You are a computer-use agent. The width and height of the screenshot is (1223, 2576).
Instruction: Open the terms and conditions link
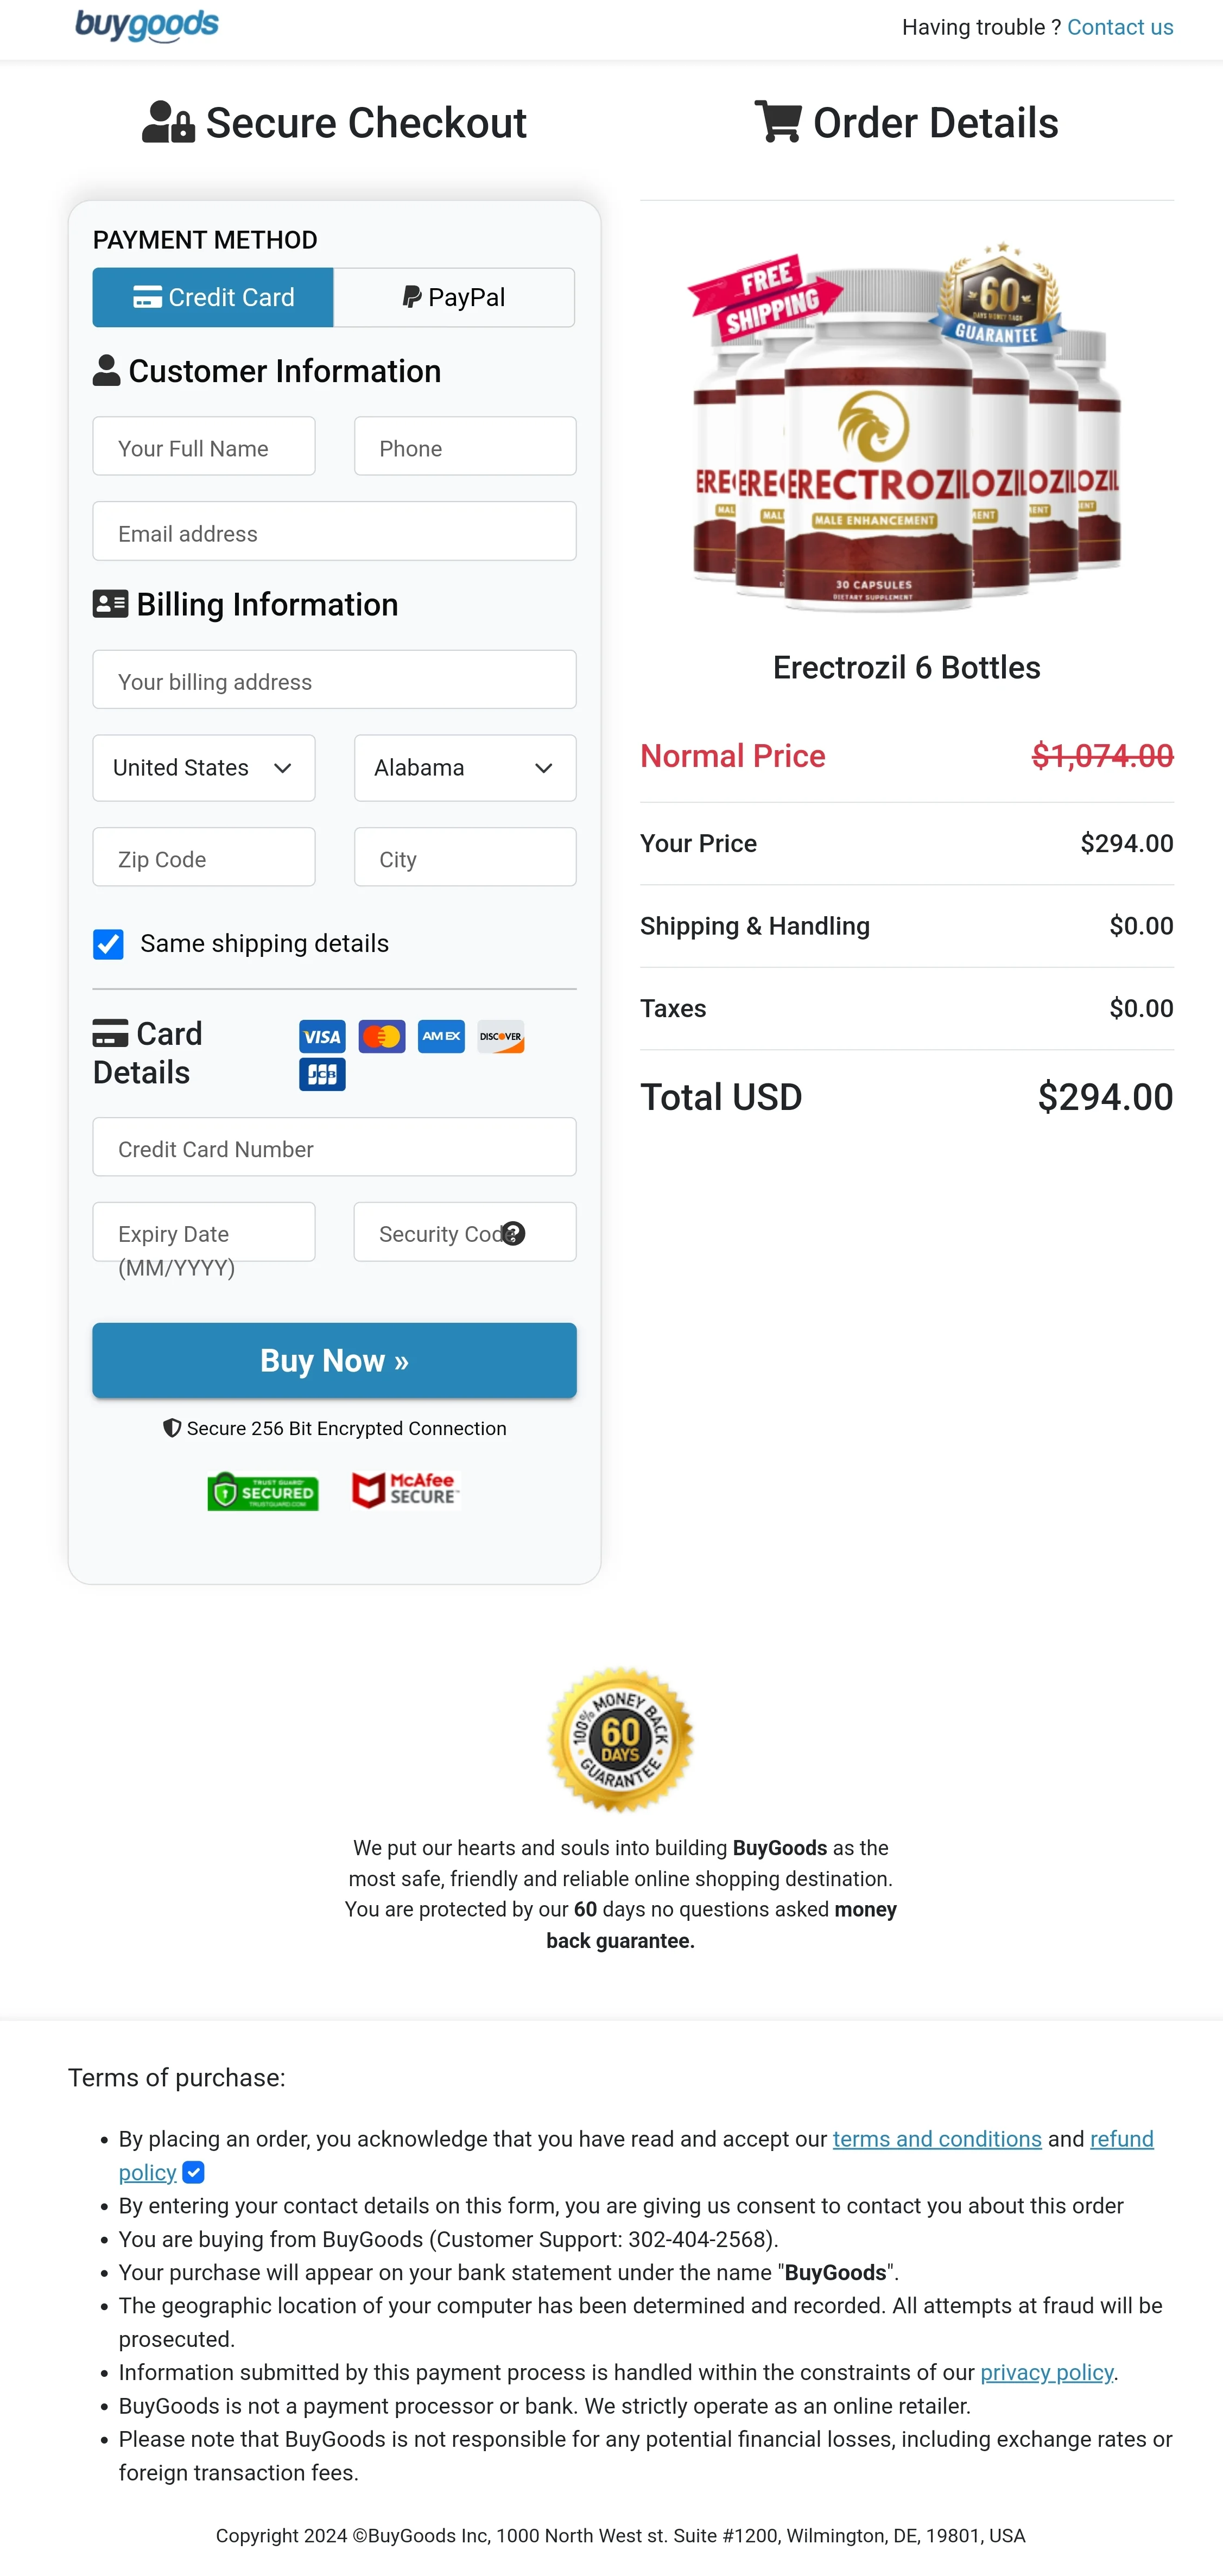(936, 2139)
